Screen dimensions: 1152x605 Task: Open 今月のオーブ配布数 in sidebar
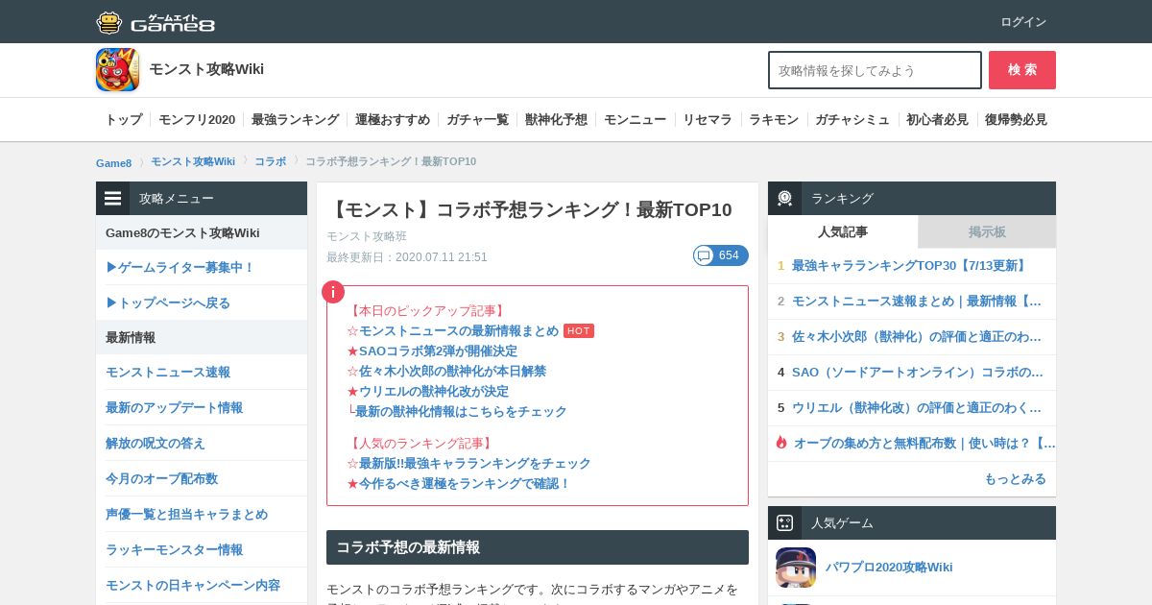coord(161,478)
